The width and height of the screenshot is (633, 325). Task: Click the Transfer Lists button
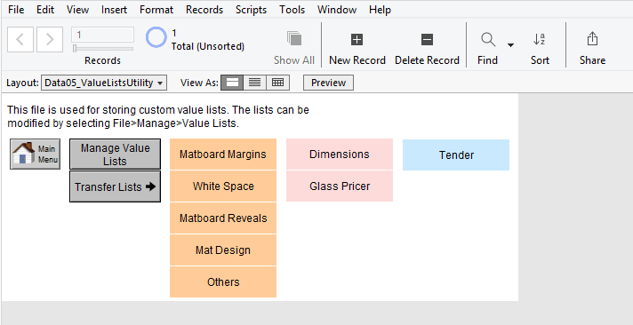point(115,186)
